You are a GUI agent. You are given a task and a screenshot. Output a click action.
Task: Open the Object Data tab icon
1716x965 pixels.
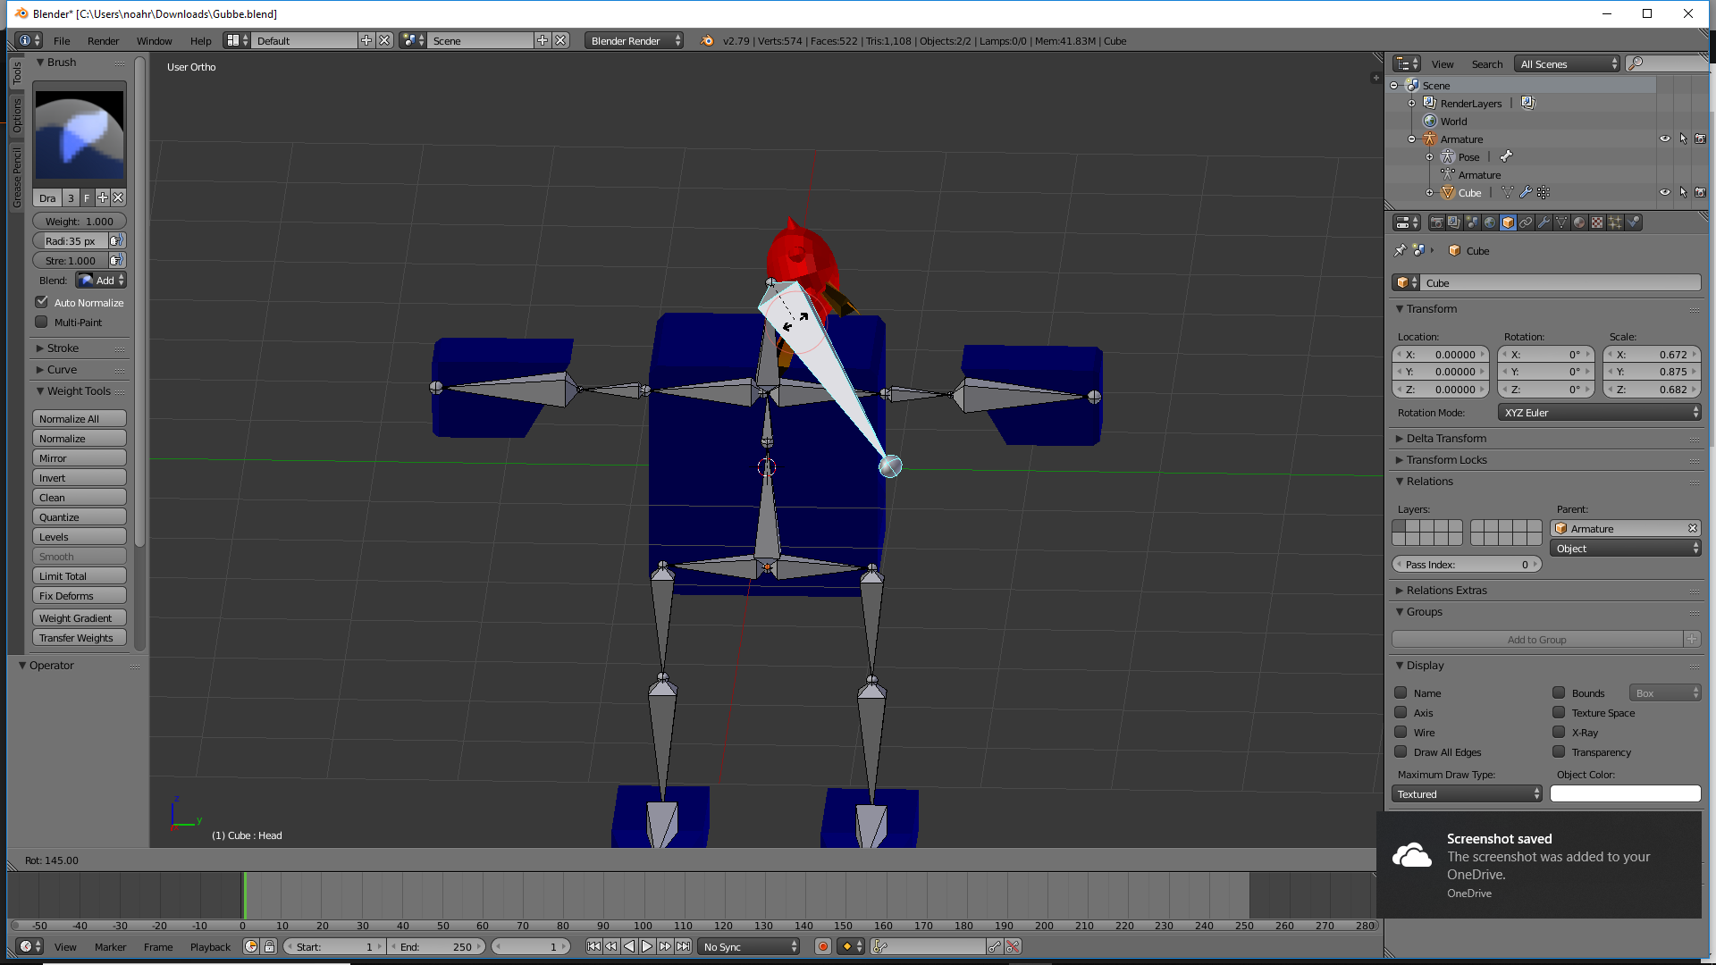point(1561,222)
